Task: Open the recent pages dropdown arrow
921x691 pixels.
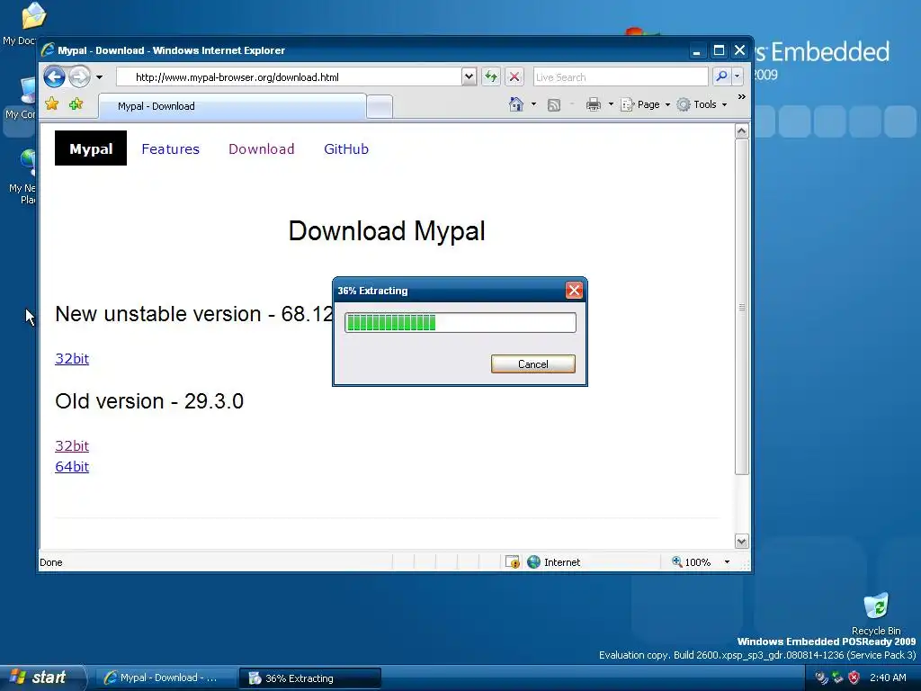Action: point(99,77)
